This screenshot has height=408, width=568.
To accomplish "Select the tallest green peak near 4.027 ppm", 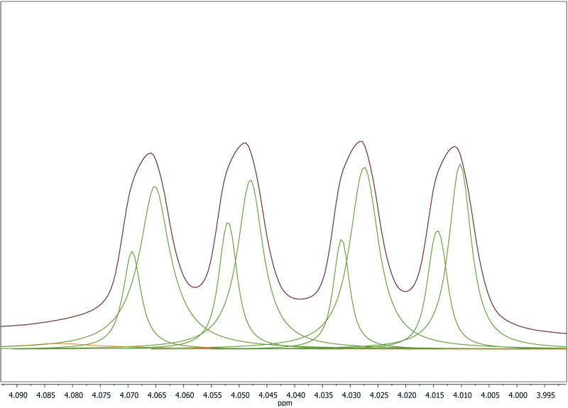I will coord(364,167).
